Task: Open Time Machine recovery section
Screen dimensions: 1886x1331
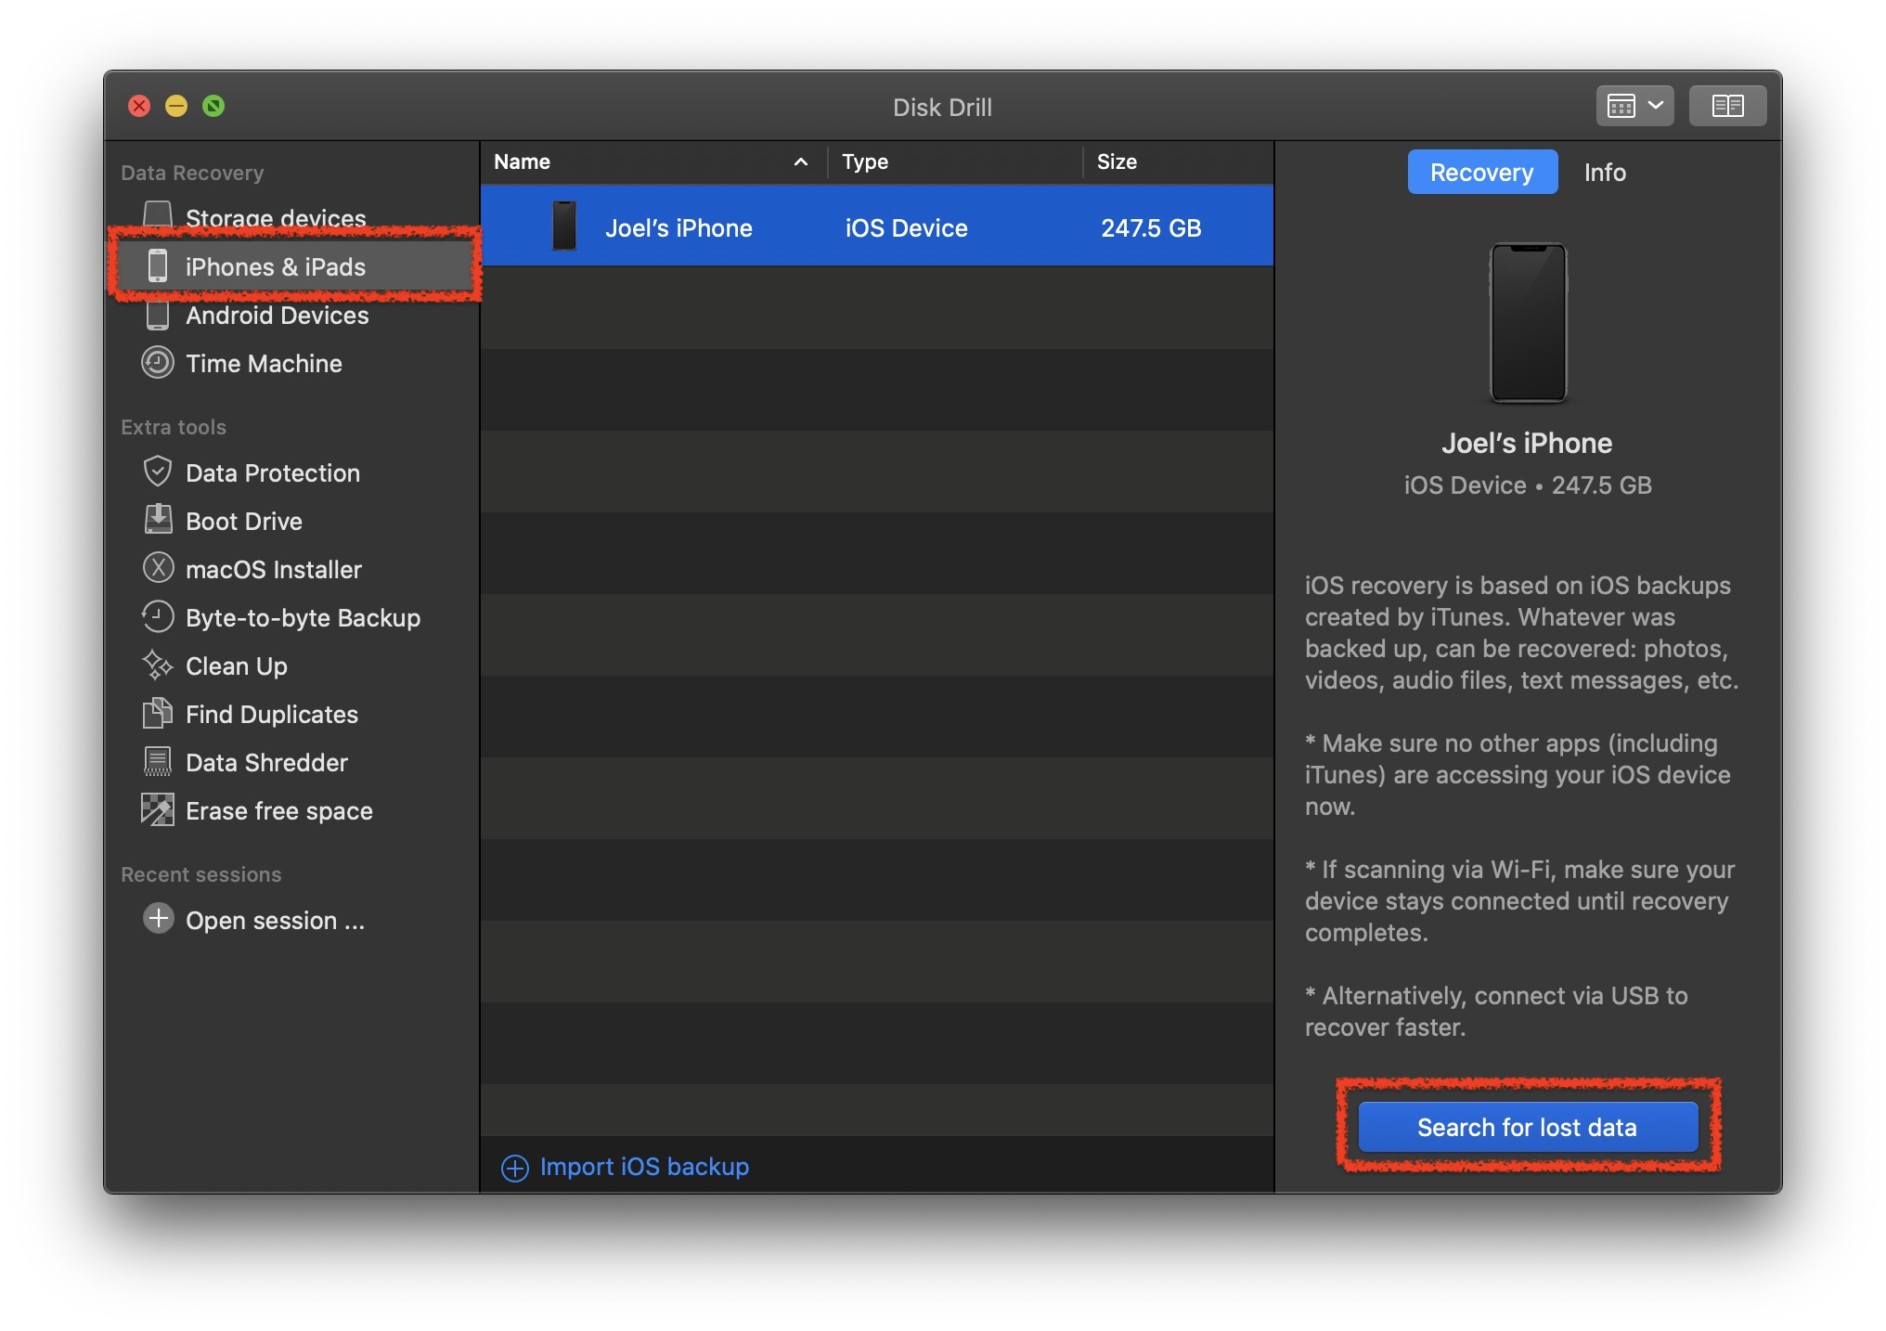Action: point(264,363)
